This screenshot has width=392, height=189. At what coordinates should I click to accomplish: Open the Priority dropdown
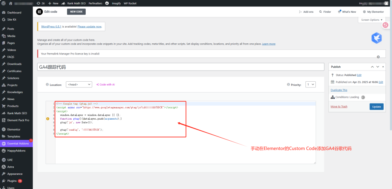pyautogui.click(x=311, y=85)
